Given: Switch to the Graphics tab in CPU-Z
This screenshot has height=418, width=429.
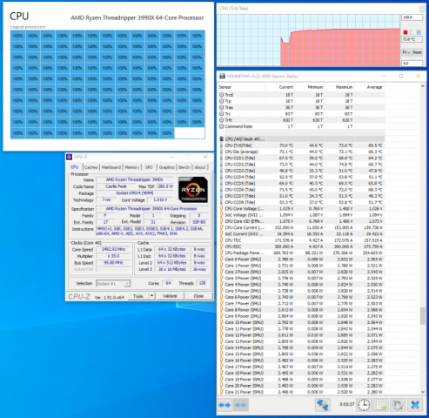Looking at the screenshot, I should 167,167.
